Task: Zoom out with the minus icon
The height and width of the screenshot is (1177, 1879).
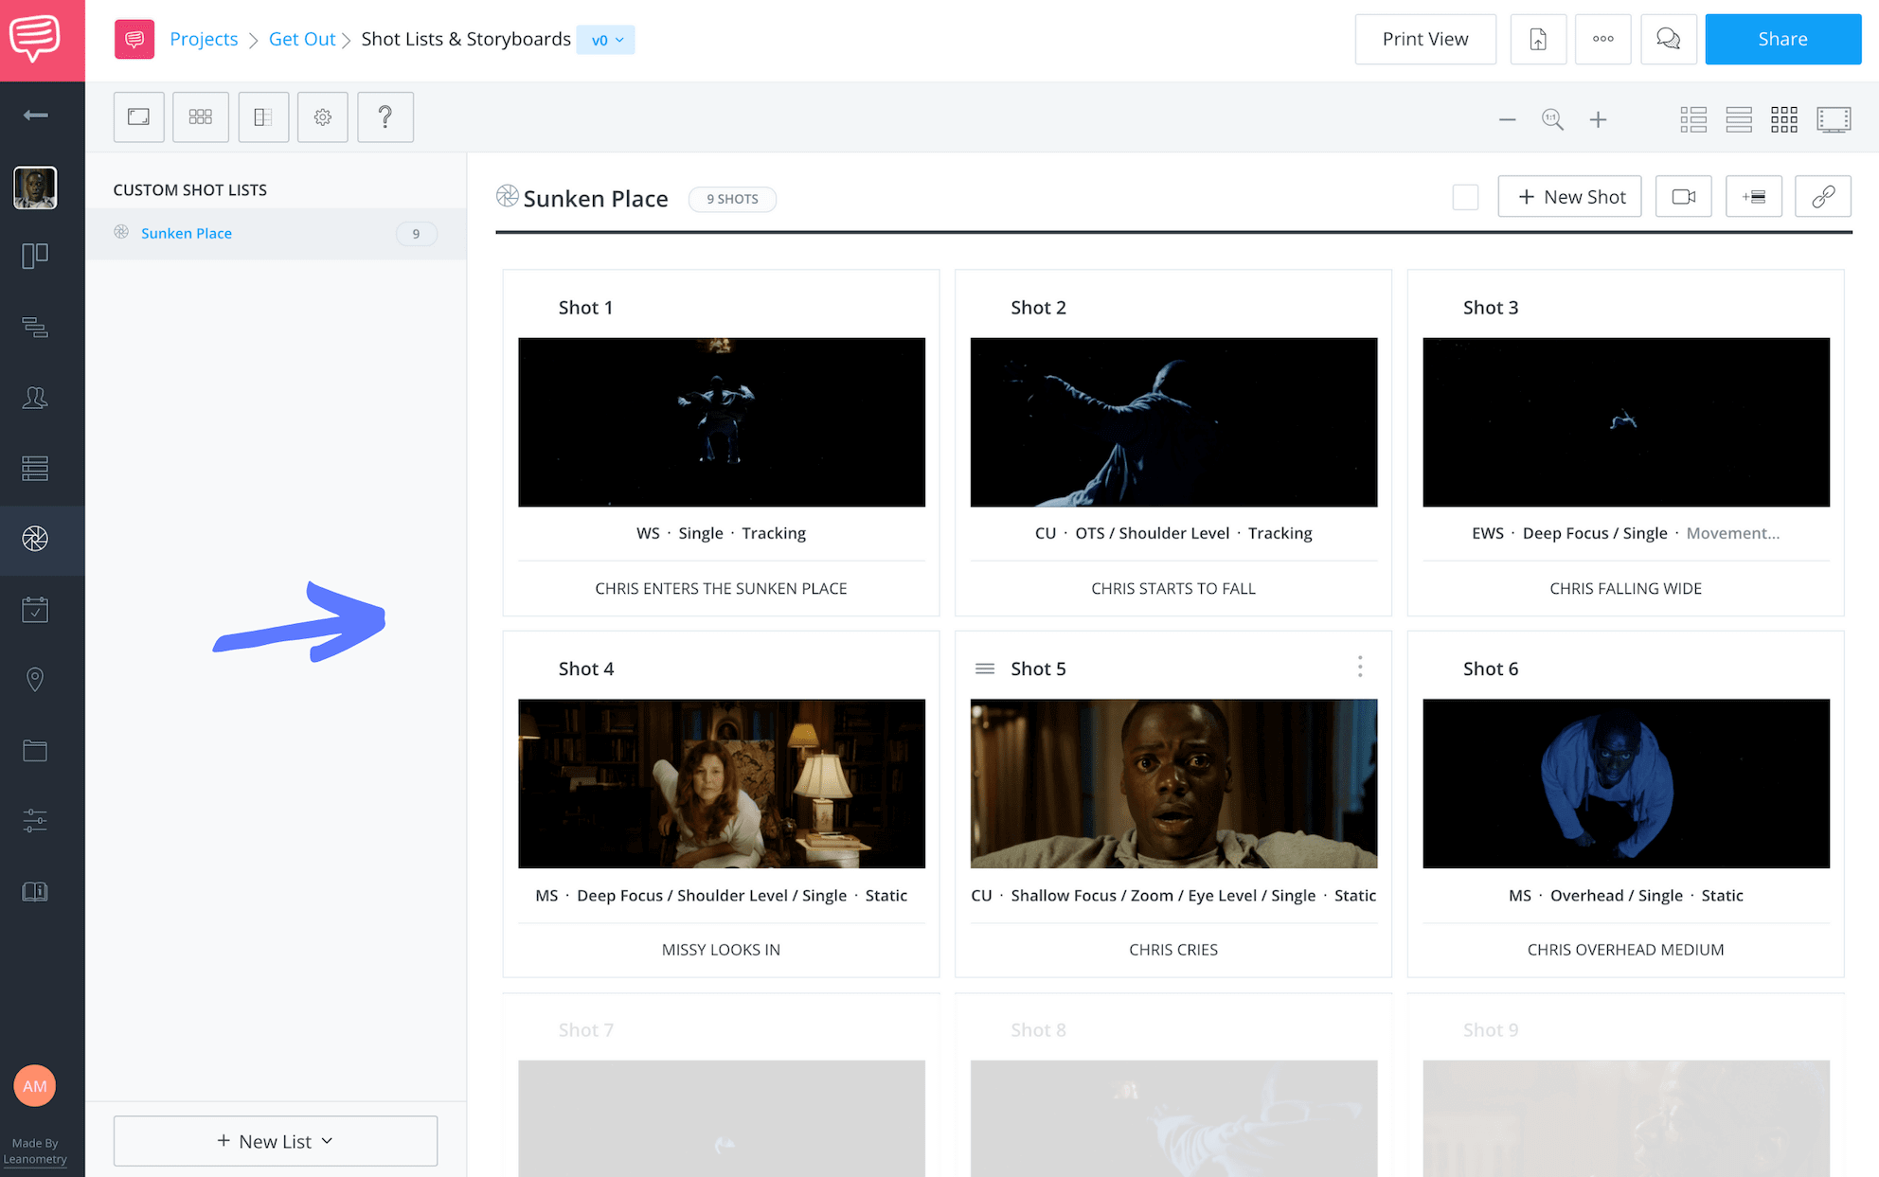Action: click(x=1508, y=120)
